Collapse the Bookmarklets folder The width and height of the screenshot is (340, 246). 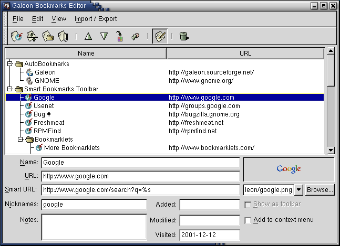pyautogui.click(x=20, y=140)
